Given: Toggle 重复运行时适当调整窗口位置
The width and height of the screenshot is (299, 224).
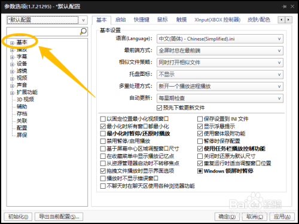Looking at the screenshot, I should coord(200,164).
